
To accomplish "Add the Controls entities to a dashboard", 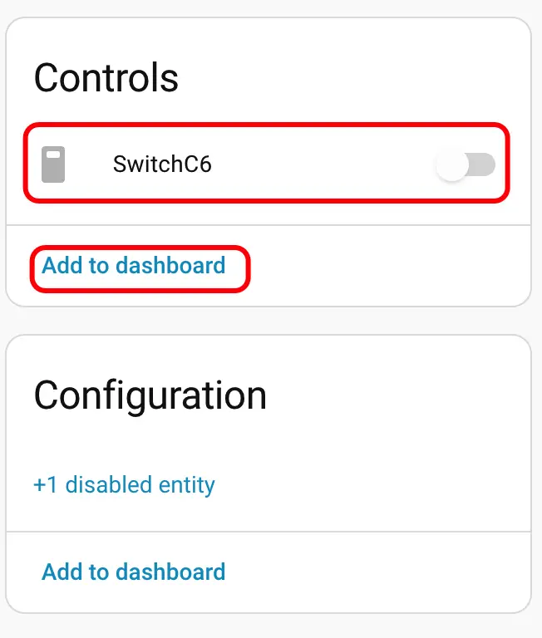I will click(x=134, y=266).
